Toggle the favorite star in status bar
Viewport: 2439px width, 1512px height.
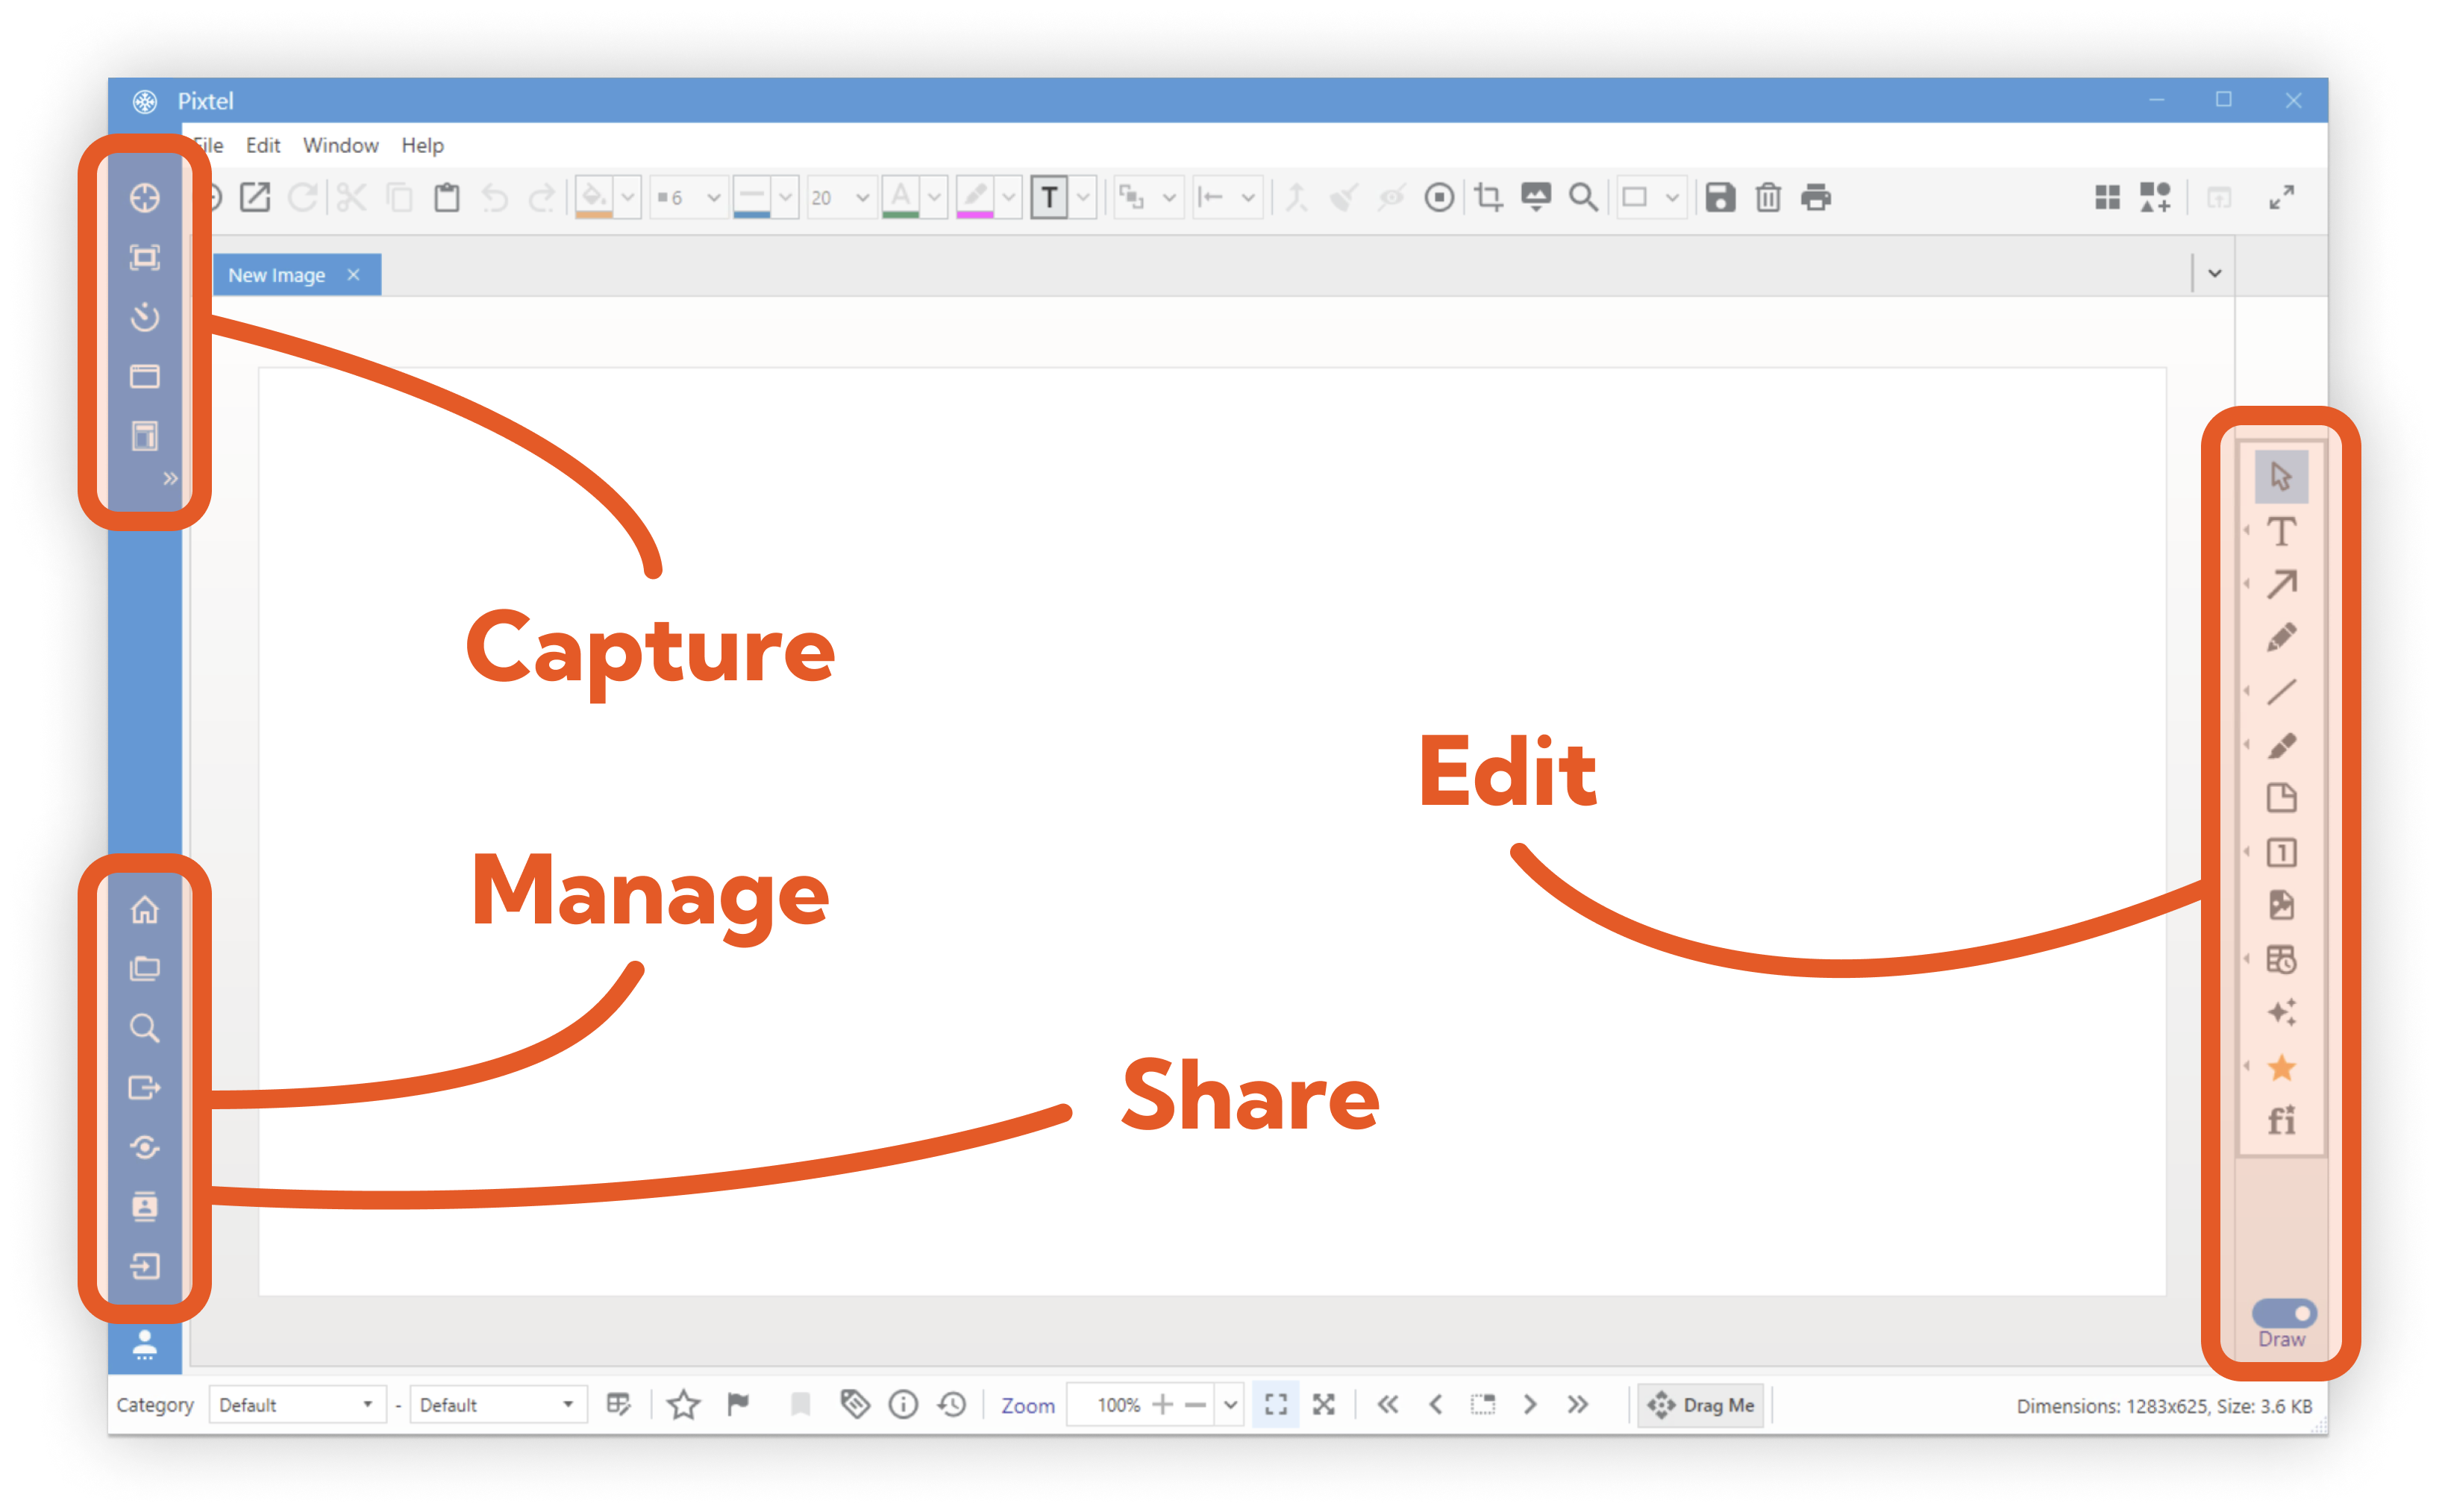pos(683,1405)
